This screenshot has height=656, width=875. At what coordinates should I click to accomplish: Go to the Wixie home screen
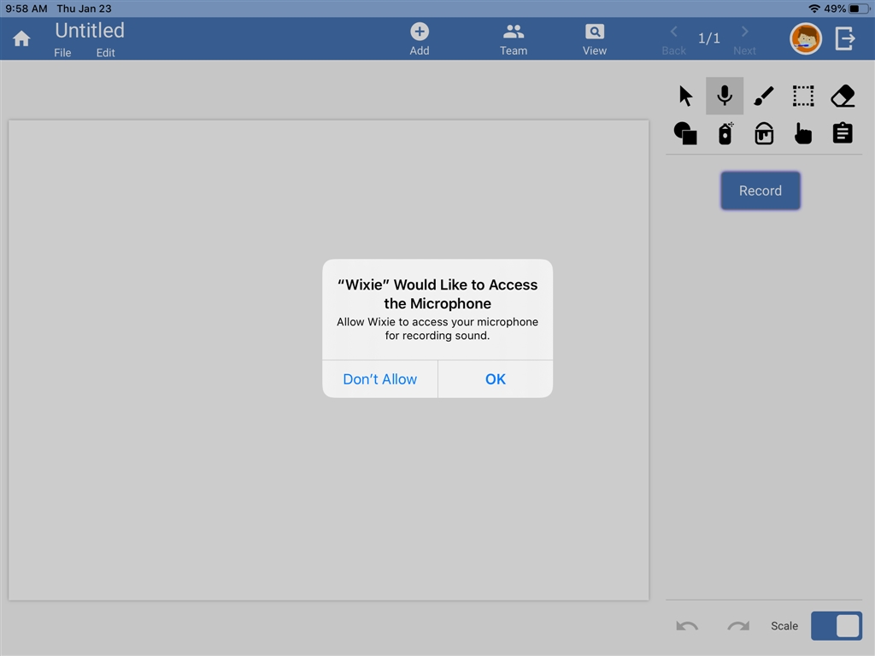pos(21,38)
